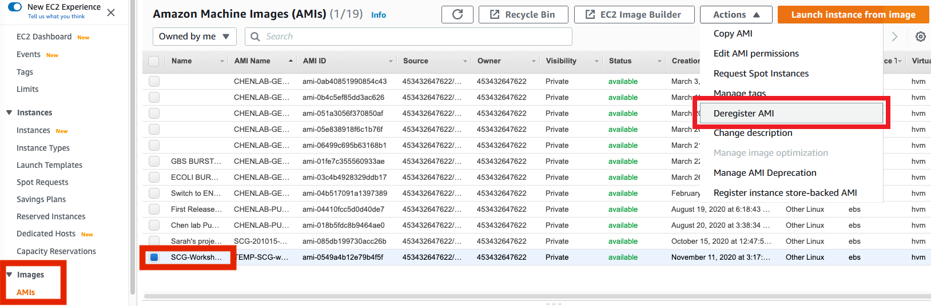Open Savings Plans in sidebar

(41, 199)
